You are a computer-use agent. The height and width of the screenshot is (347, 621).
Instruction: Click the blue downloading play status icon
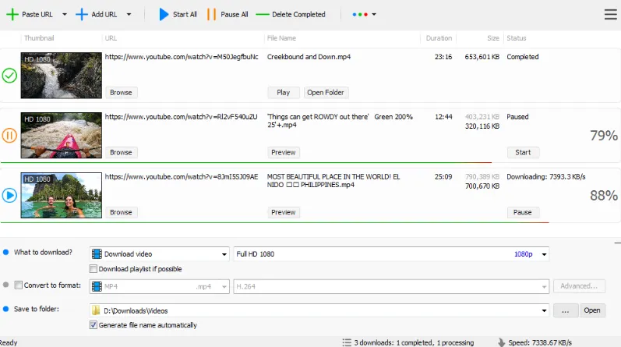point(9,195)
